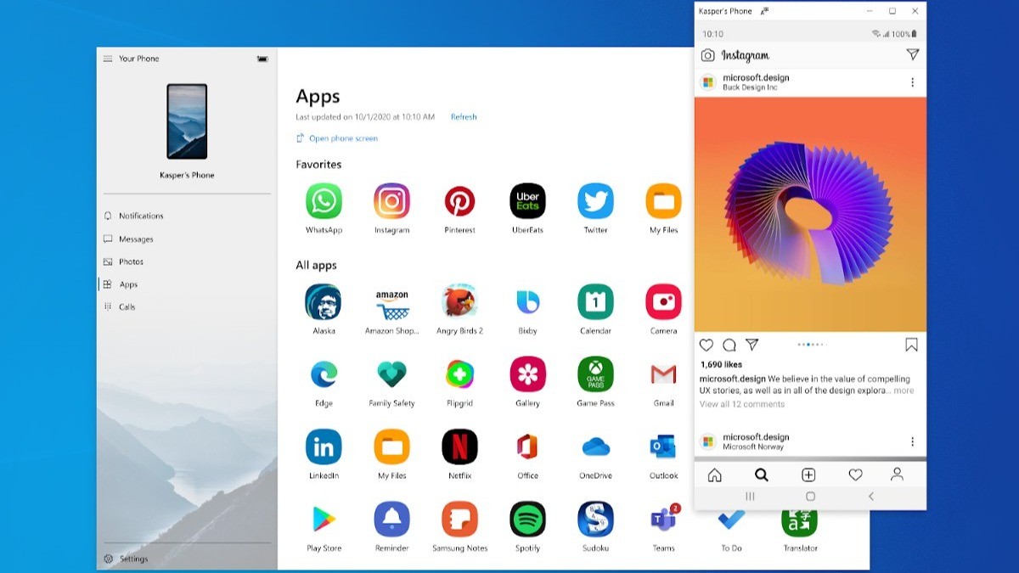1019x573 pixels.
Task: Share the post via paper plane icon
Action: [752, 345]
